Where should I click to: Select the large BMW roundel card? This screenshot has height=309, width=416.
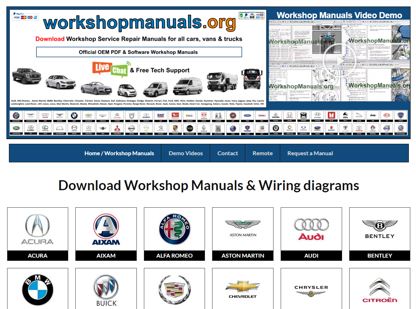(38, 289)
